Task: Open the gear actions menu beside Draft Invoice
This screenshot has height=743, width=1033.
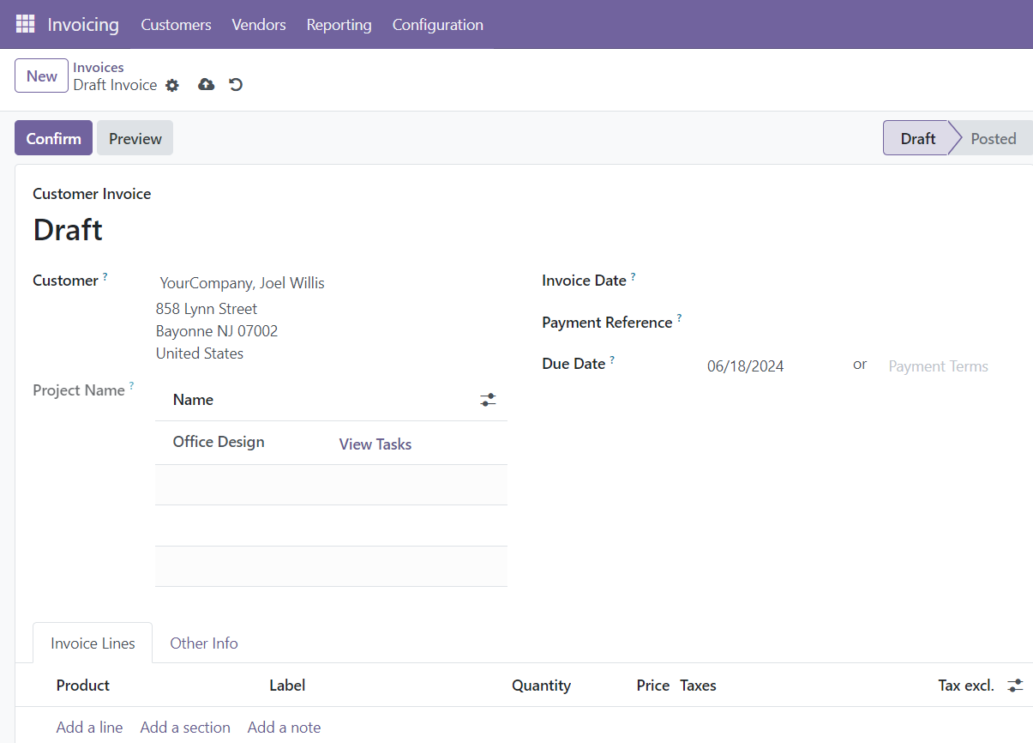Action: coord(172,85)
